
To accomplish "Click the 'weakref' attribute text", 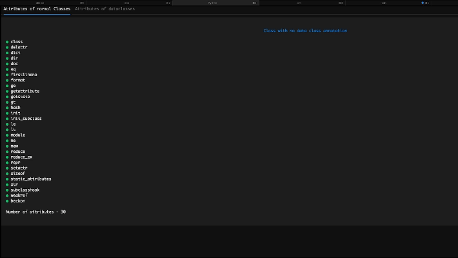I will tap(19, 195).
